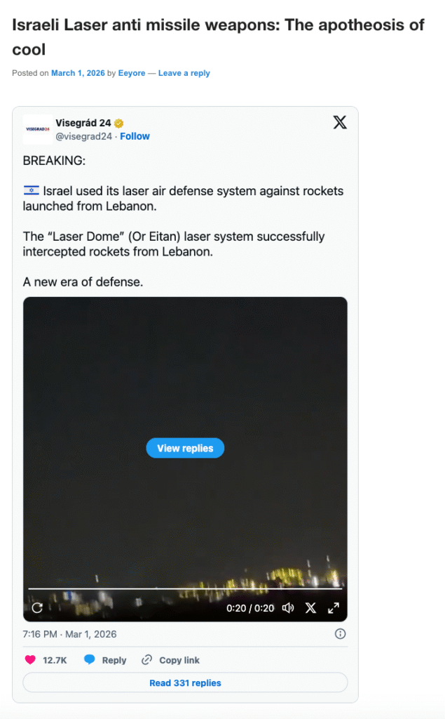Like the tweet with the heart icon
Viewport: 445px width, 719px height.
click(x=30, y=660)
